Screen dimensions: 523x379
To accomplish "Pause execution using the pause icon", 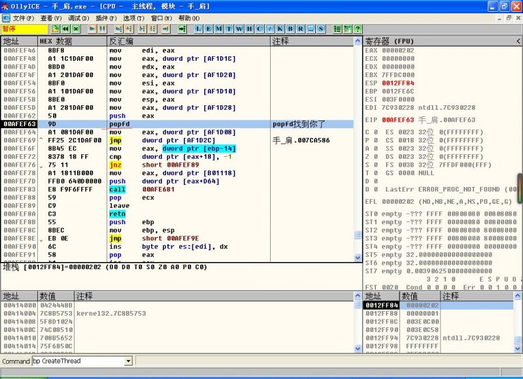I will (103, 29).
